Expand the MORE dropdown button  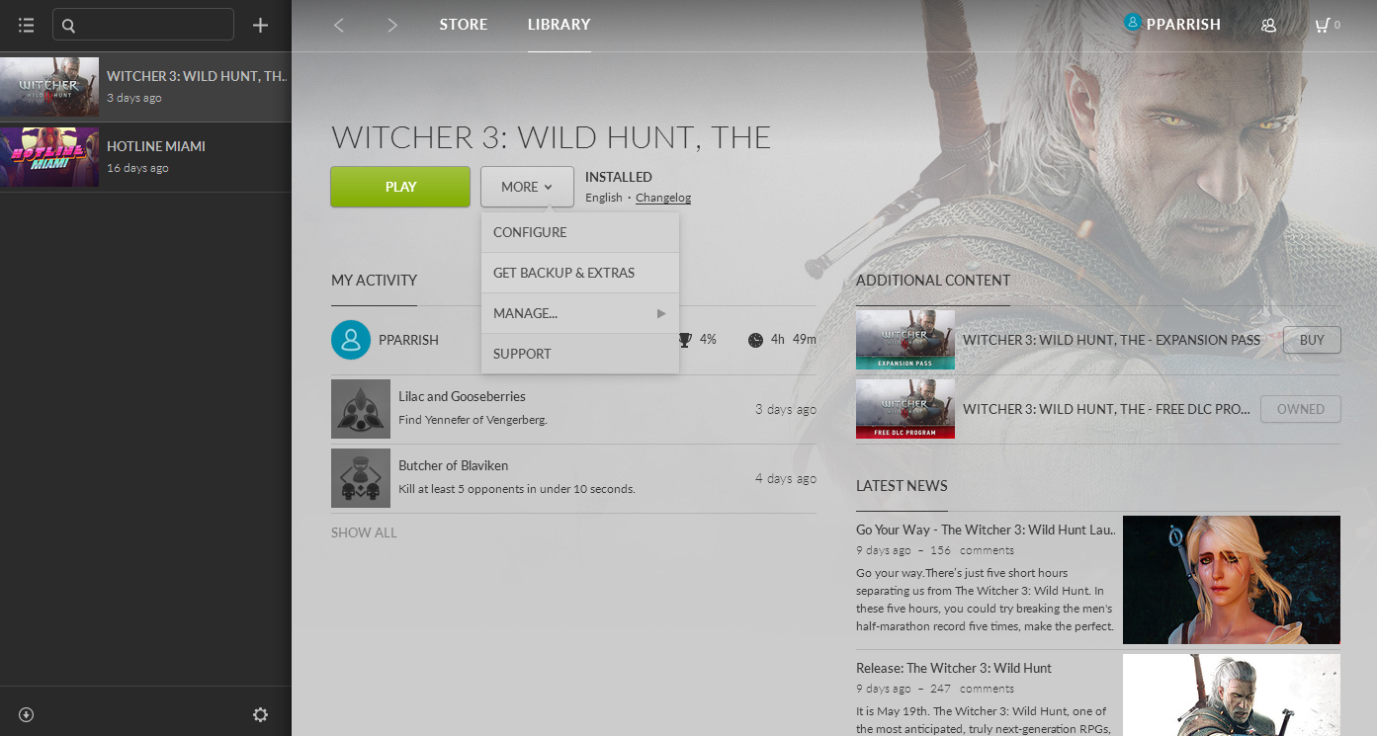(527, 187)
